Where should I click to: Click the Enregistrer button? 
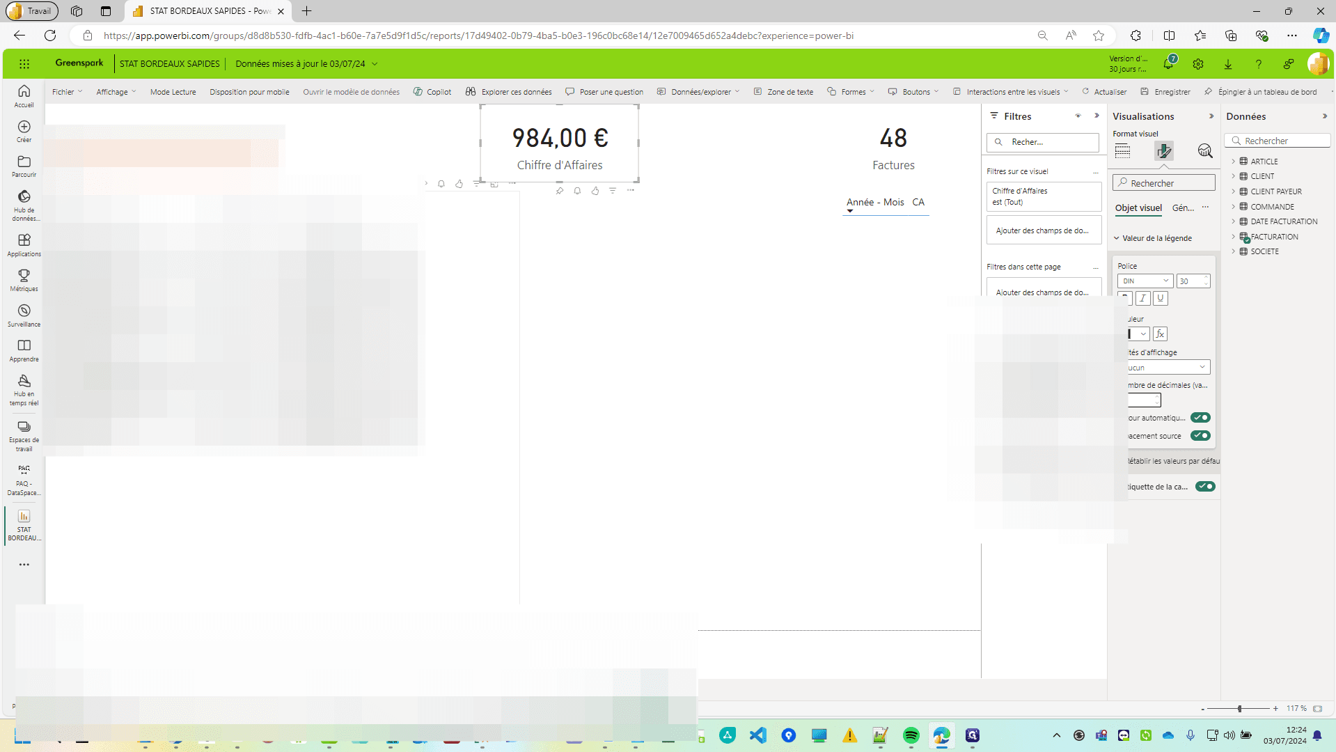point(1165,92)
